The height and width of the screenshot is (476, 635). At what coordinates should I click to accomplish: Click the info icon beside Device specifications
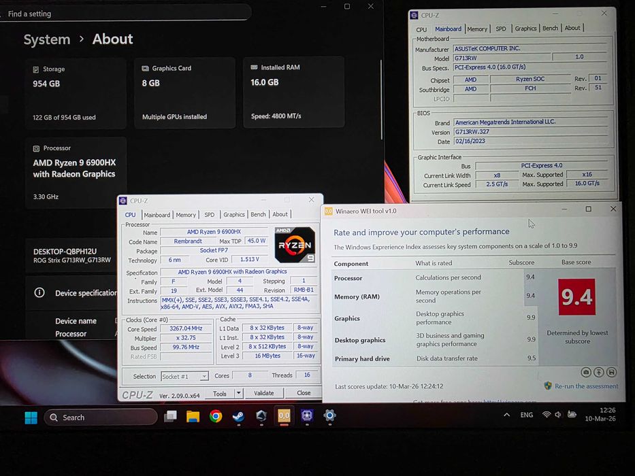click(x=39, y=292)
